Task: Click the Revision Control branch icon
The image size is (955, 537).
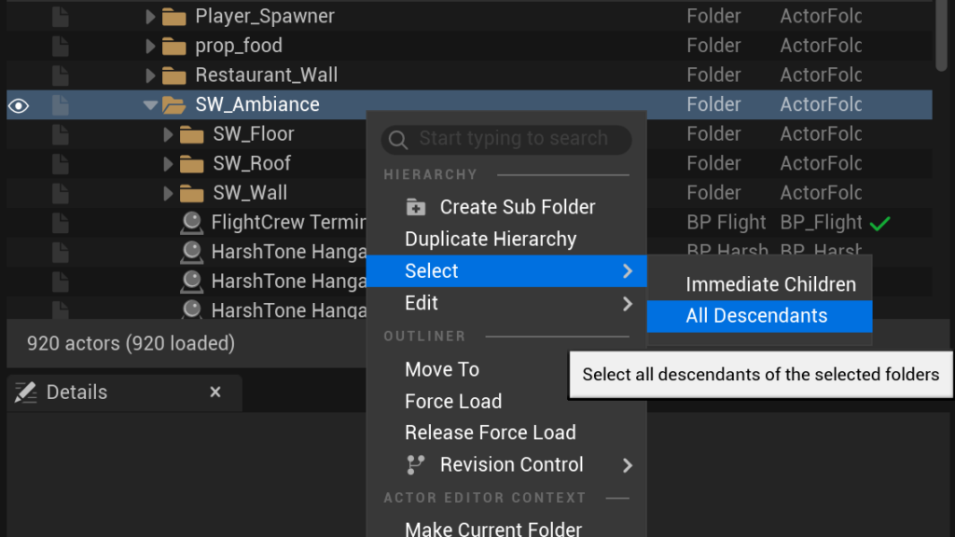Action: [416, 464]
